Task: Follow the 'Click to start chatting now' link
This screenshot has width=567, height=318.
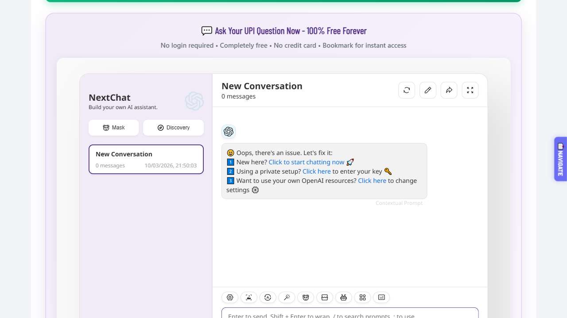Action: coord(306,162)
